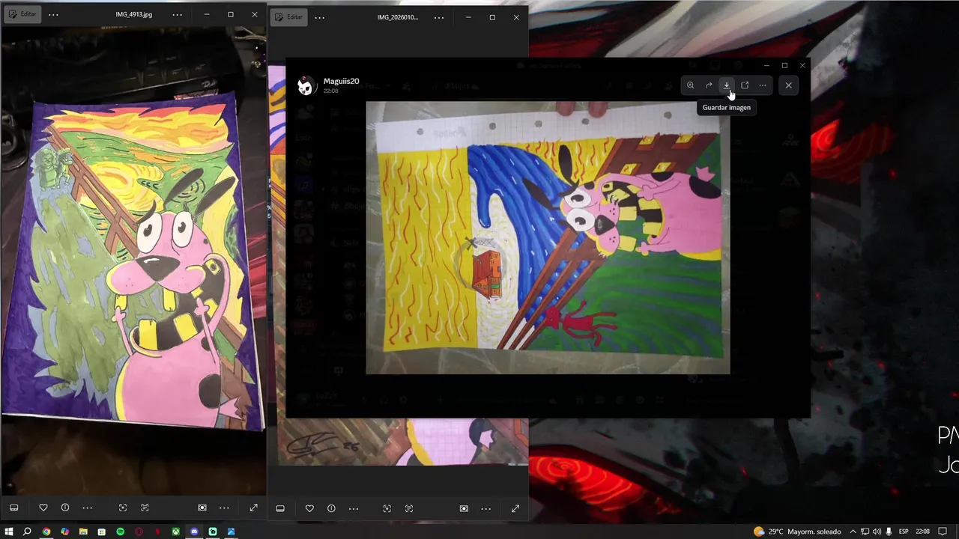Open the Windows Start menu

[10, 532]
